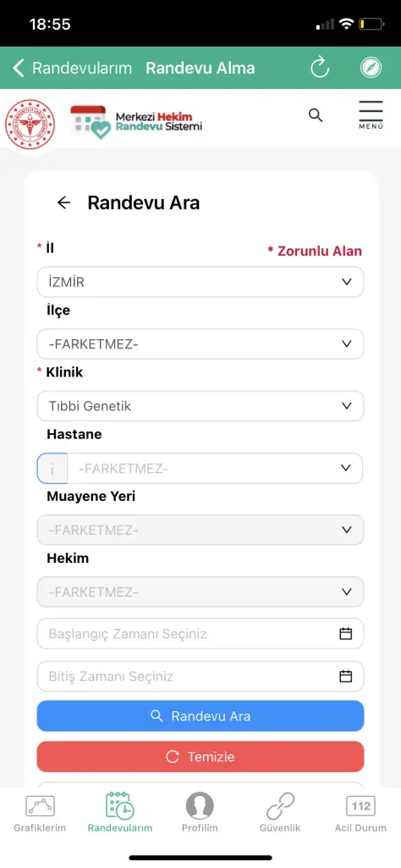
Task: Tap the red Temizle button
Action: pyautogui.click(x=200, y=757)
